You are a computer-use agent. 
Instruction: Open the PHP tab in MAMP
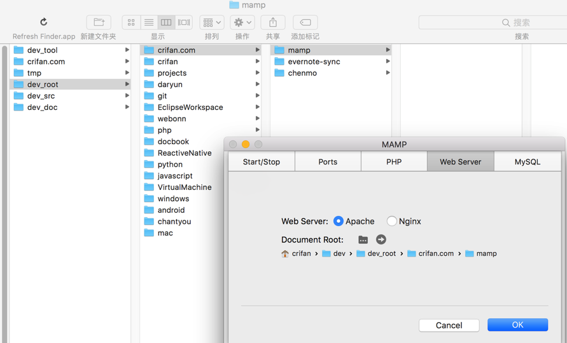tap(394, 162)
